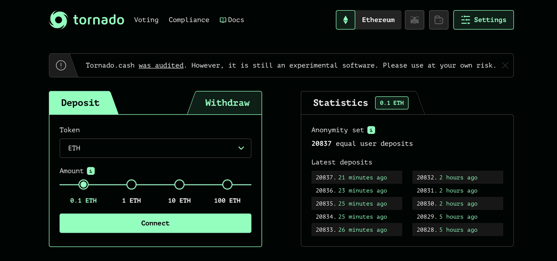Click the 'Anonymity set' label
The height and width of the screenshot is (261, 557).
click(338, 130)
